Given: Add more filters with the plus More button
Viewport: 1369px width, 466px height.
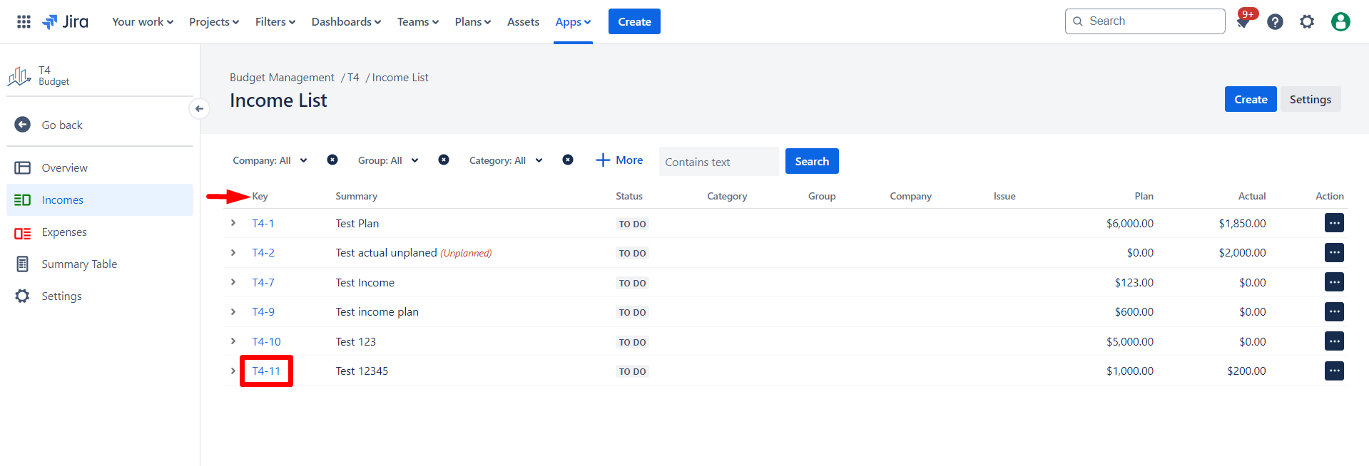Looking at the screenshot, I should pyautogui.click(x=619, y=160).
